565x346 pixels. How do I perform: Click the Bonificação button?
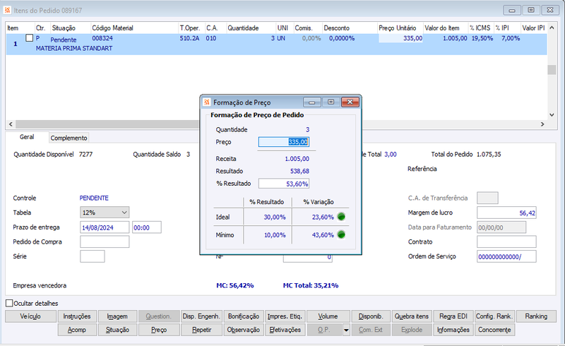244,316
